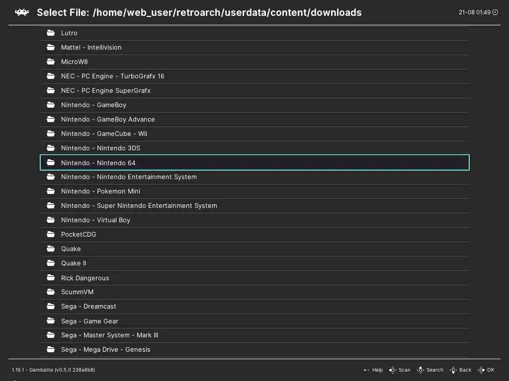
Task: Open the Mattel - Intellivision folder
Action: [254, 48]
